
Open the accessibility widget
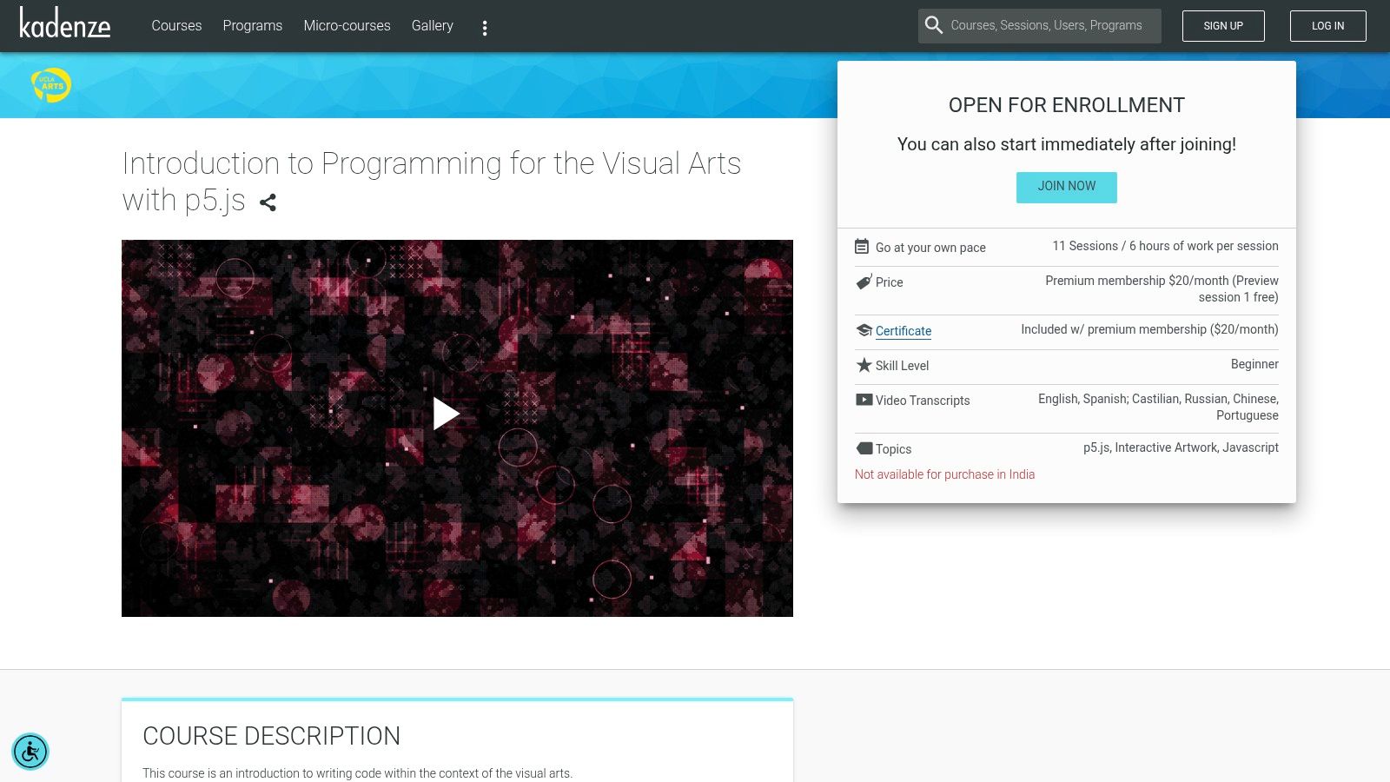30,752
